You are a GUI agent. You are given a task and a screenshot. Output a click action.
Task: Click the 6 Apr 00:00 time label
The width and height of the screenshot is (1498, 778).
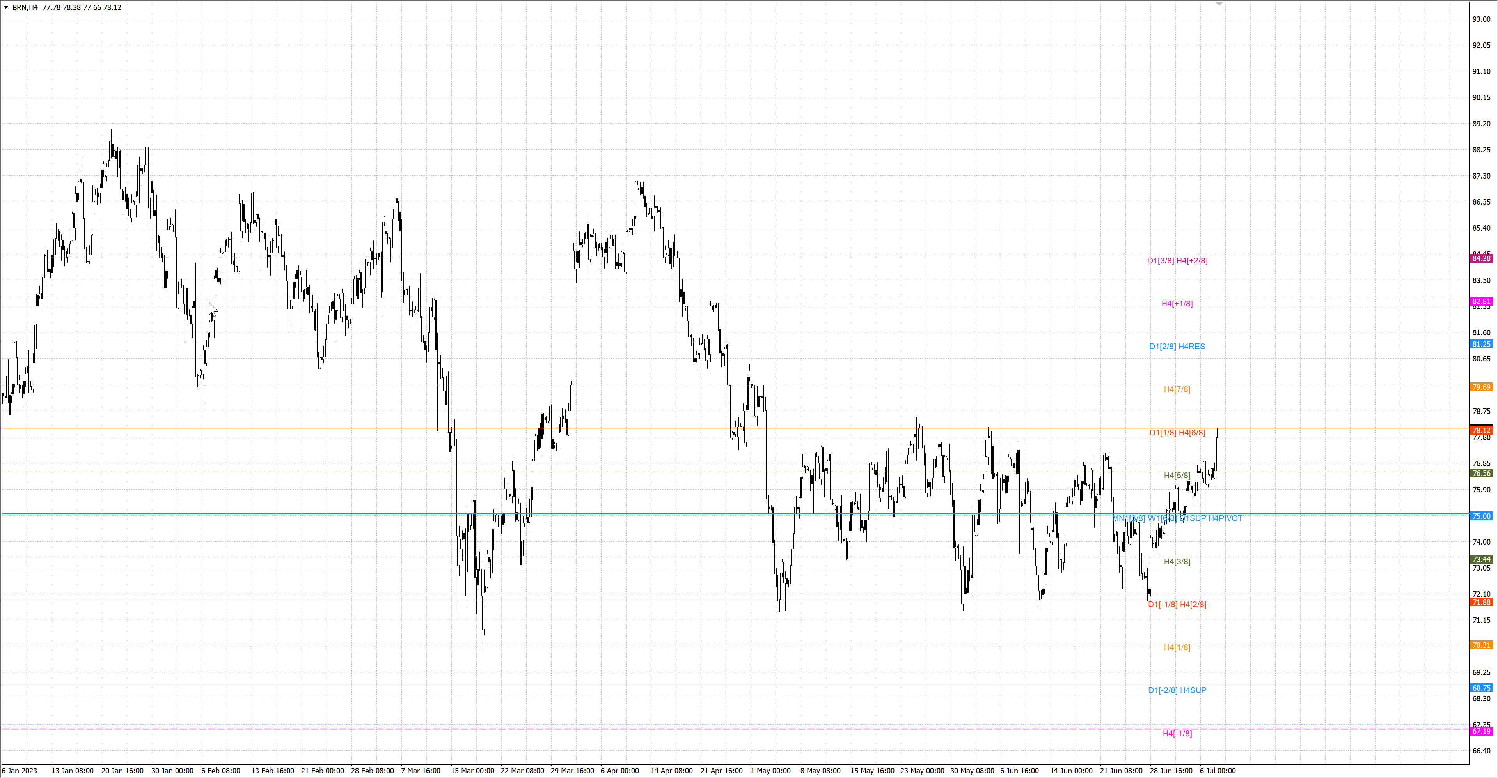(620, 771)
